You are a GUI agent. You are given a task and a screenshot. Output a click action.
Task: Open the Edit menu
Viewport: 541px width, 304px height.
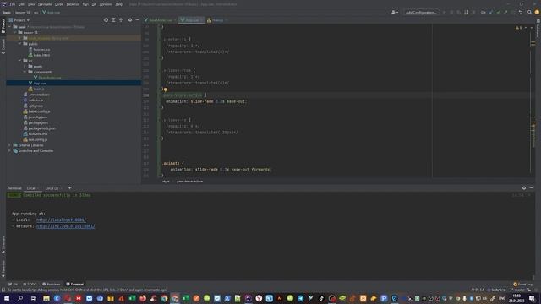coord(21,4)
